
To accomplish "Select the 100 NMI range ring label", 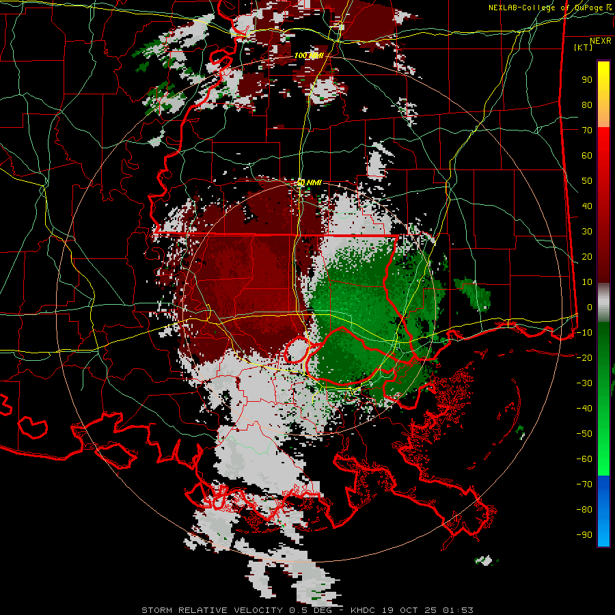I will coord(309,55).
